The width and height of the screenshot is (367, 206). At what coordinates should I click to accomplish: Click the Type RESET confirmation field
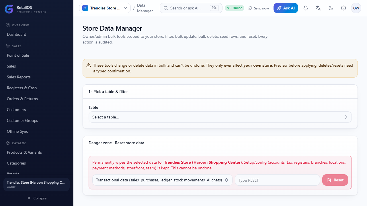tap(277, 180)
